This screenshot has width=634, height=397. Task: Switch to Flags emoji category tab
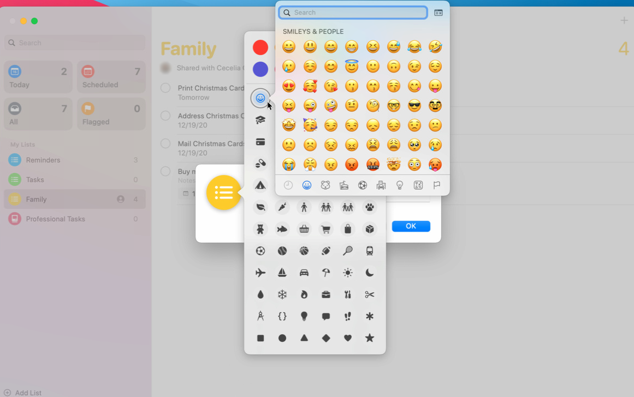pos(437,185)
